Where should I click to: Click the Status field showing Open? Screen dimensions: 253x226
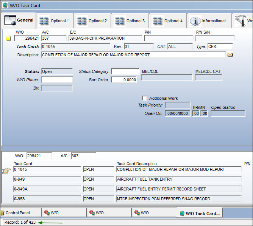[57, 71]
